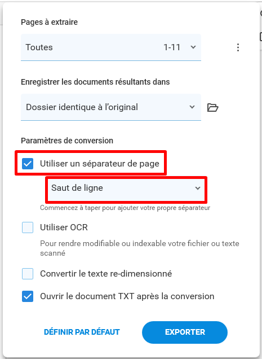Viewport: 262px width, 359px height.
Task: Open the three-dot more options menu
Action: (238, 47)
